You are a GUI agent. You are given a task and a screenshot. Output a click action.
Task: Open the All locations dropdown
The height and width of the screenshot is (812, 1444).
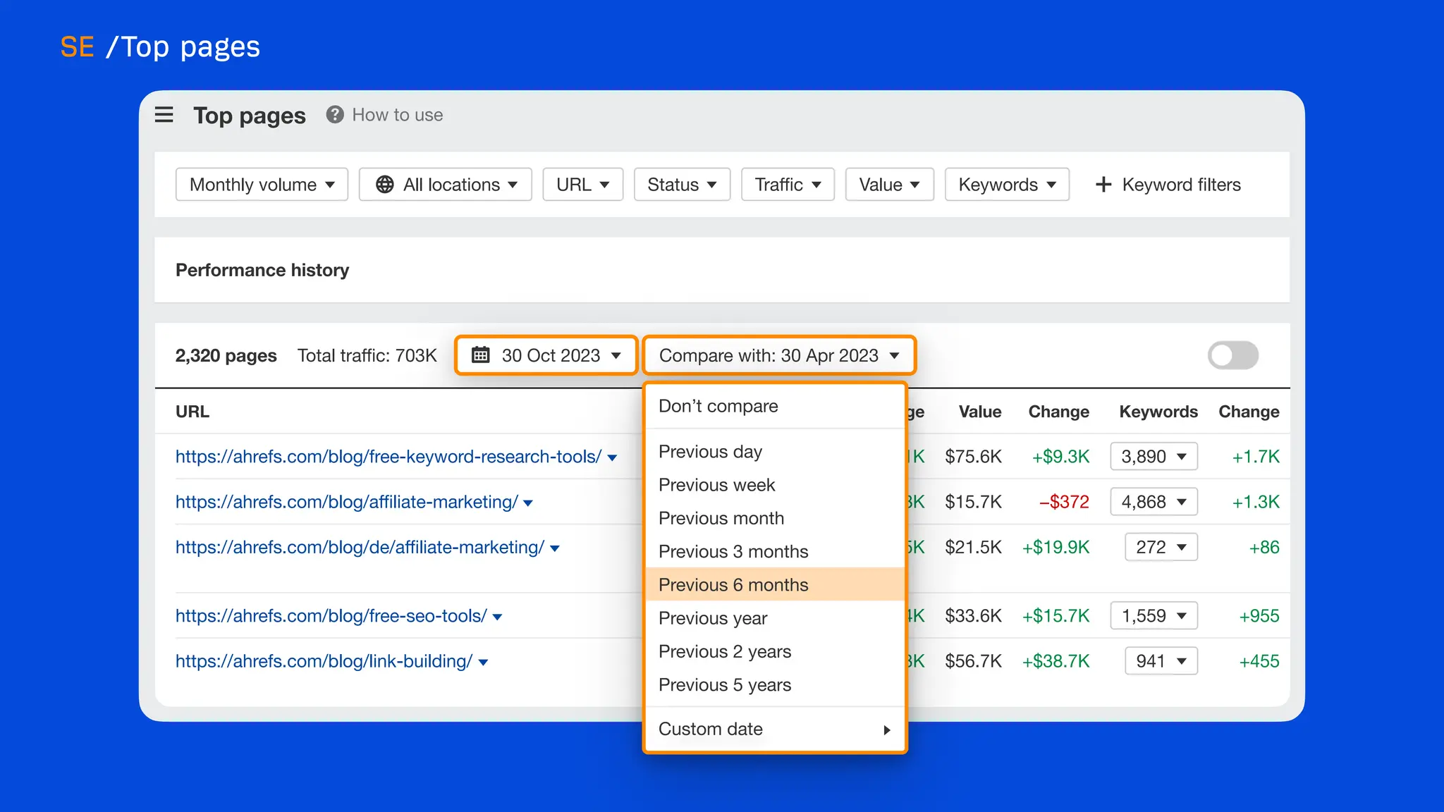pyautogui.click(x=446, y=185)
